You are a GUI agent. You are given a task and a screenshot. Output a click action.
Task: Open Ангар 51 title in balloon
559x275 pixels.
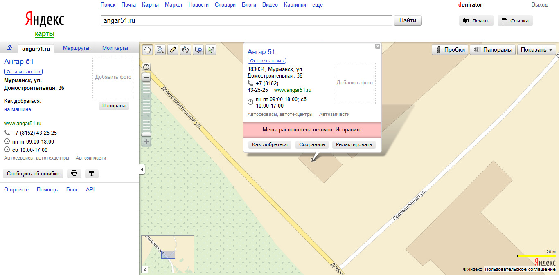261,52
